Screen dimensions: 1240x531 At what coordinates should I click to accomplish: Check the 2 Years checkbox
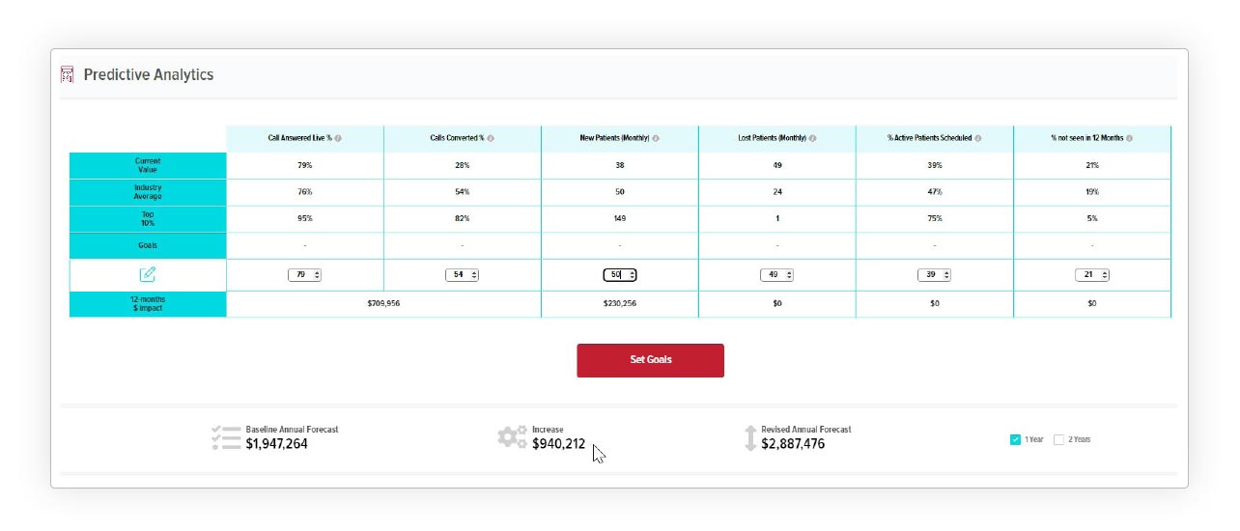tap(1058, 439)
